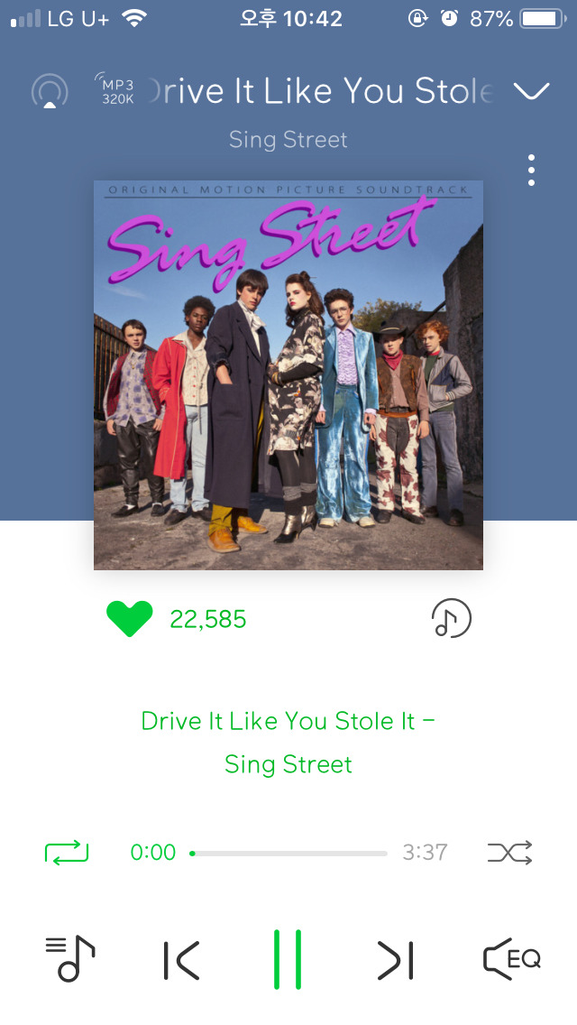Tap the green song title lyrics text
Screen dimensions: 577x1025
click(288, 743)
